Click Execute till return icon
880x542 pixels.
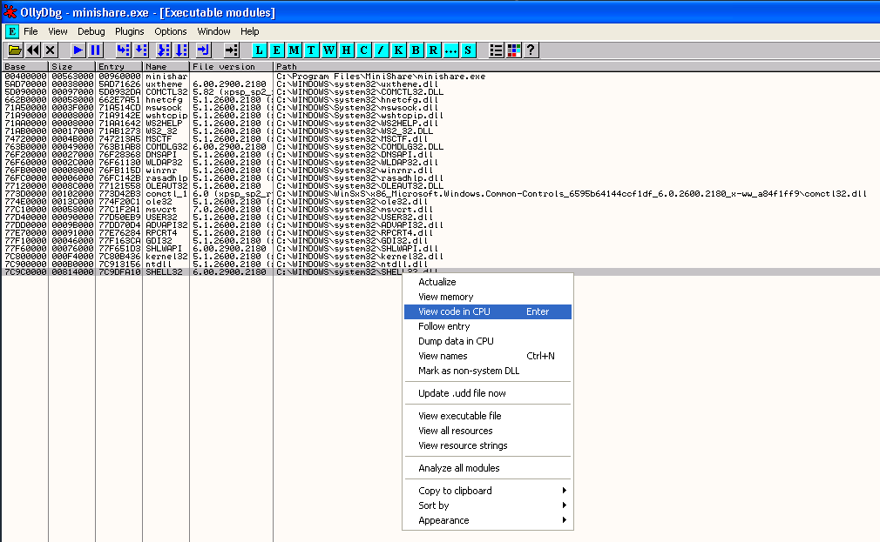tap(203, 50)
